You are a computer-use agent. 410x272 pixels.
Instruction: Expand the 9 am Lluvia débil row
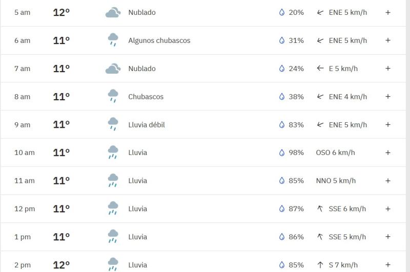point(388,125)
